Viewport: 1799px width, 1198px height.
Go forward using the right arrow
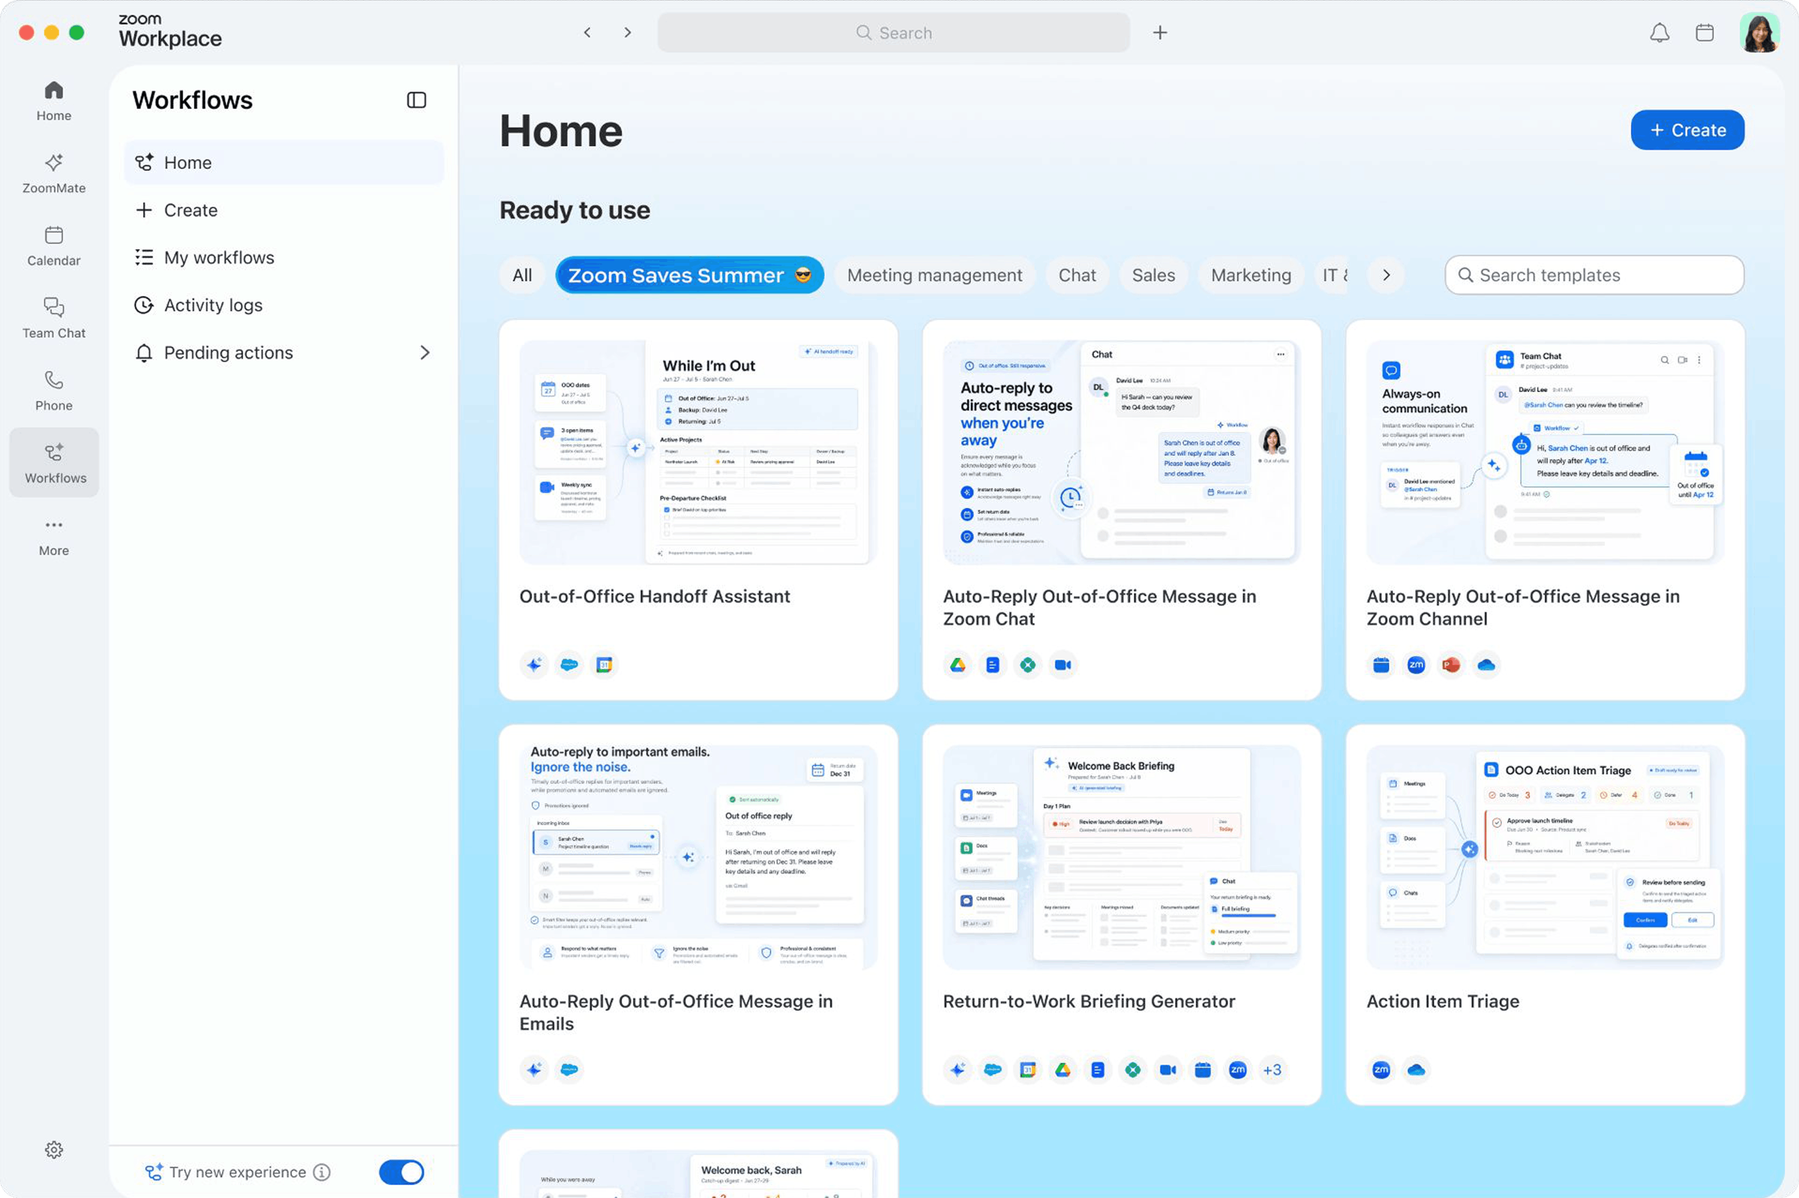tap(627, 32)
